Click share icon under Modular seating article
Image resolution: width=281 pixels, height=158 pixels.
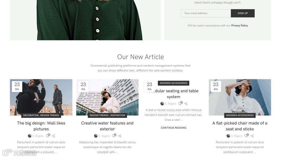tap(186, 104)
